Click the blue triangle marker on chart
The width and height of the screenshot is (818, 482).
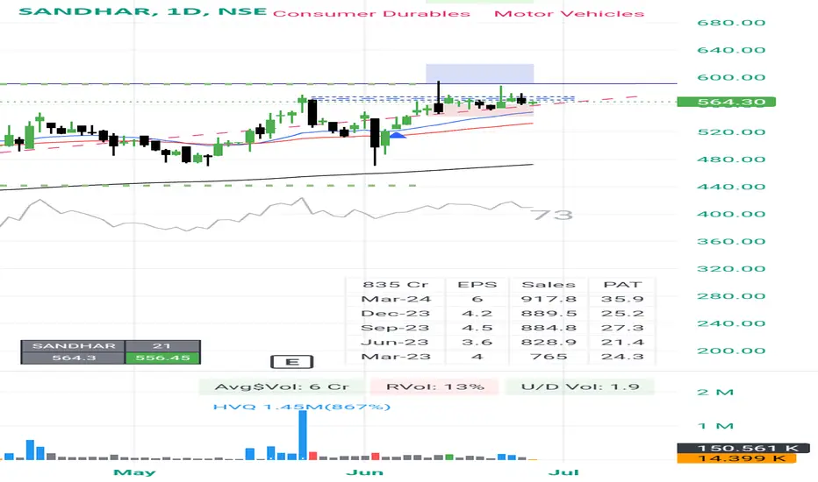pos(398,136)
